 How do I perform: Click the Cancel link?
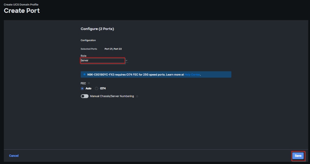point(14,156)
